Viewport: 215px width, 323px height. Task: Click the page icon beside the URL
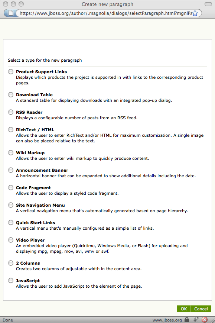pyautogui.click(x=10, y=13)
